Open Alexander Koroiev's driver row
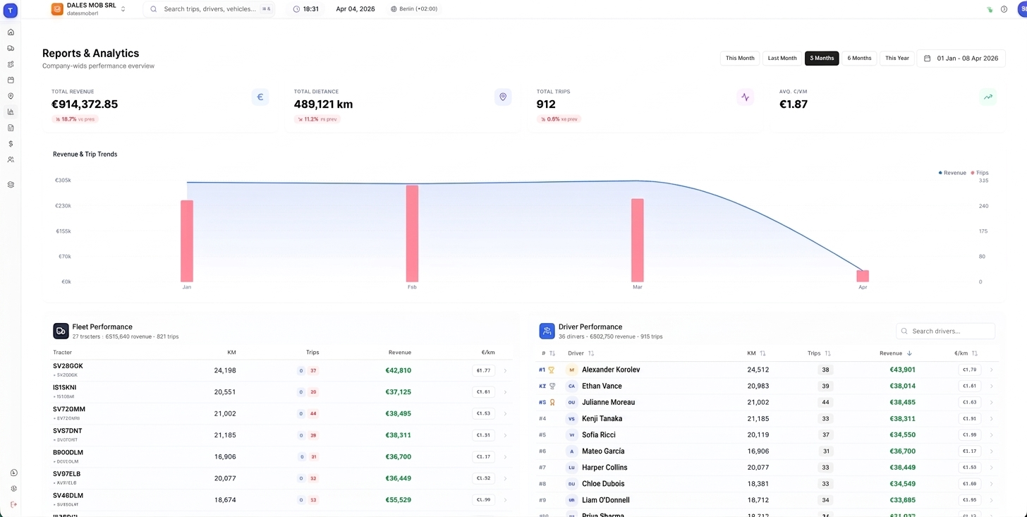This screenshot has height=517, width=1027. point(610,370)
